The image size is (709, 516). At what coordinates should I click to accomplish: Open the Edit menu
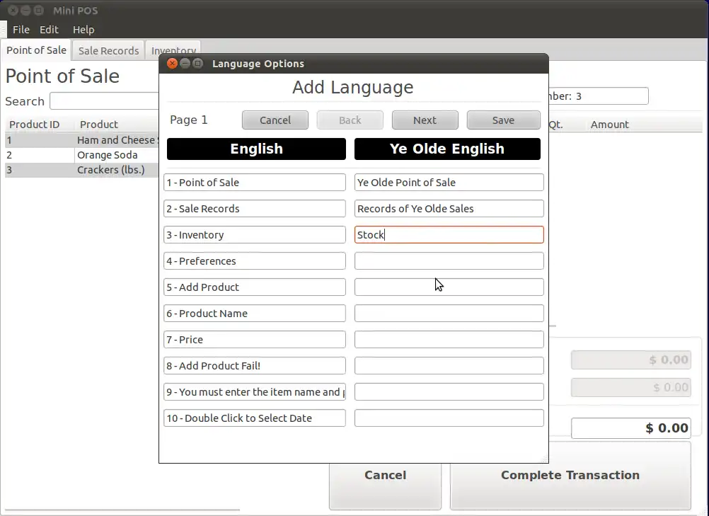(x=49, y=30)
